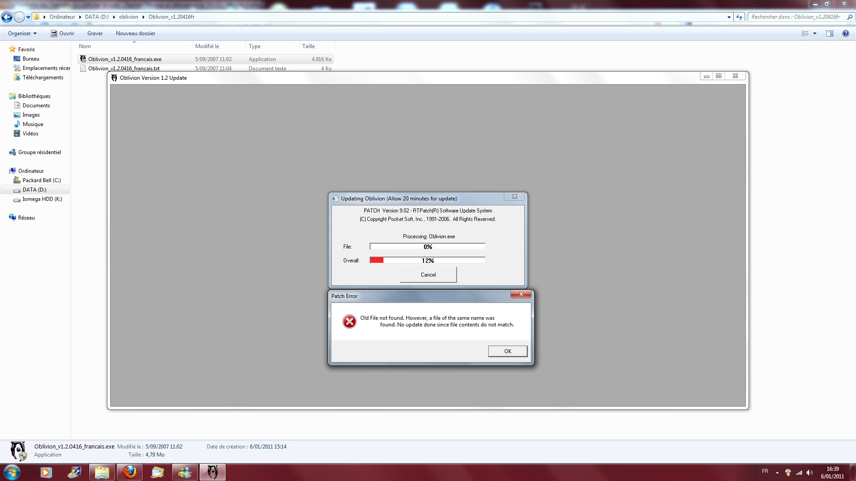Select Oblivion_v1.2.0416_francais.exe file
This screenshot has height=481, width=856.
pyautogui.click(x=206, y=59)
